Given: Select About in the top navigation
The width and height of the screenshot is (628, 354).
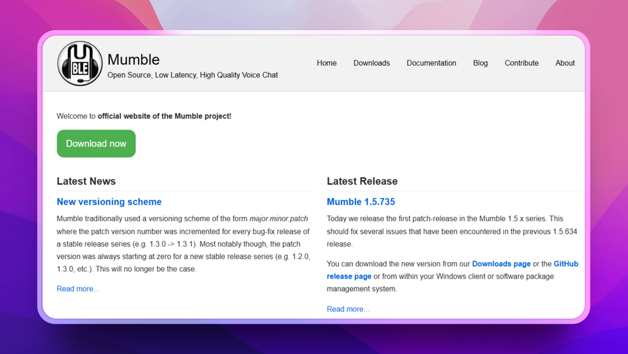Looking at the screenshot, I should pos(565,63).
